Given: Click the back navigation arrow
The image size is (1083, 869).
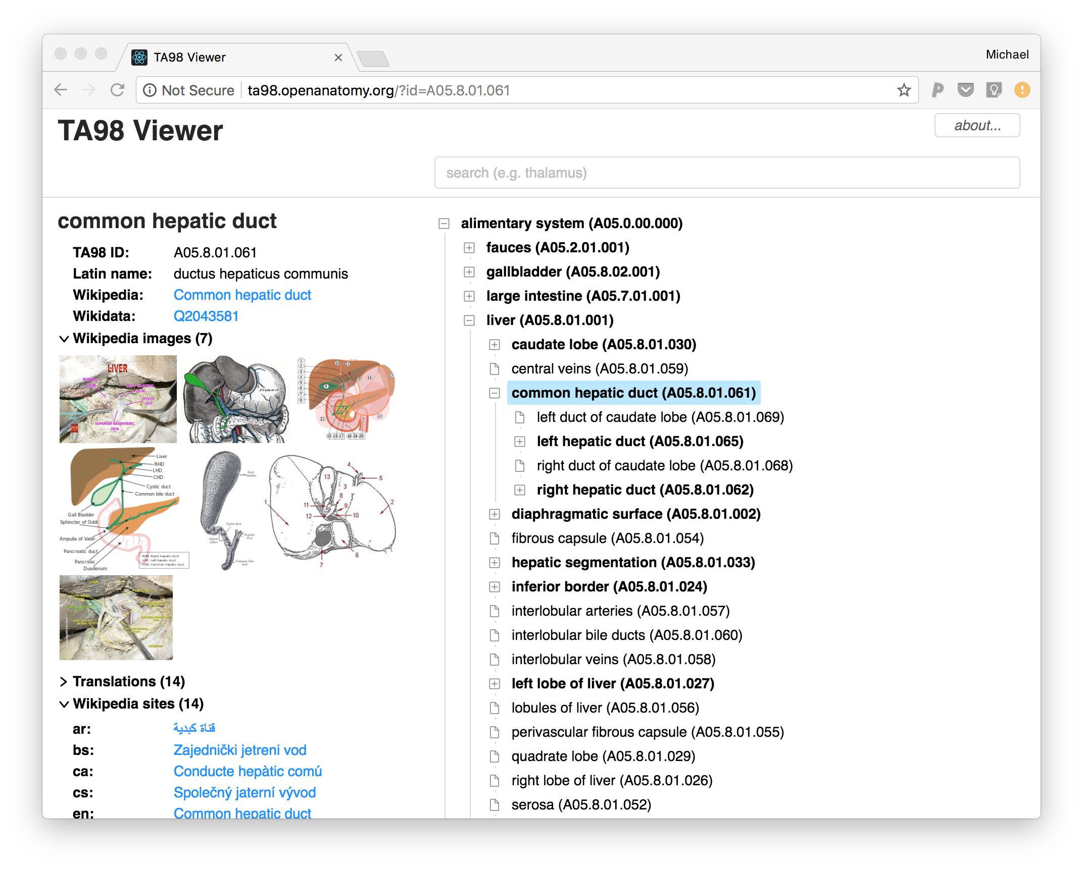Looking at the screenshot, I should (x=61, y=90).
